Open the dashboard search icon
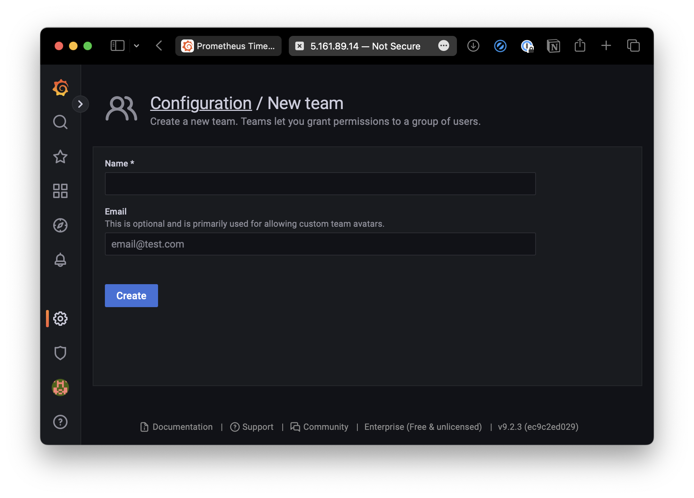This screenshot has height=498, width=694. 60,122
